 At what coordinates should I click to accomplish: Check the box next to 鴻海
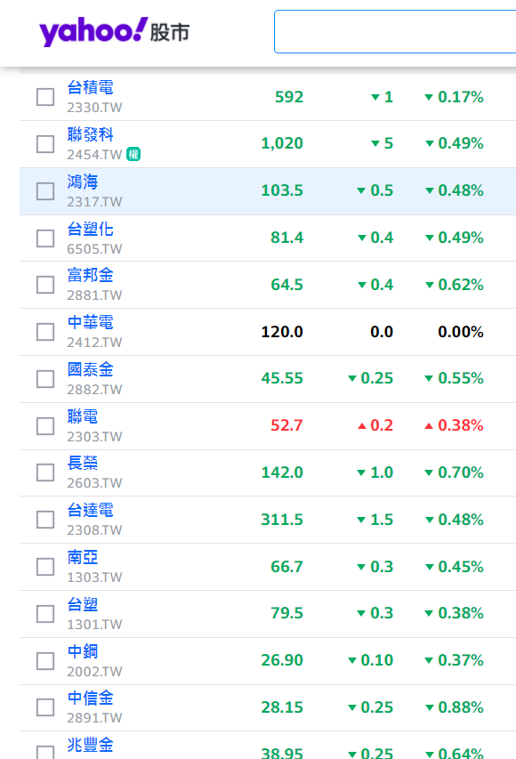click(45, 191)
